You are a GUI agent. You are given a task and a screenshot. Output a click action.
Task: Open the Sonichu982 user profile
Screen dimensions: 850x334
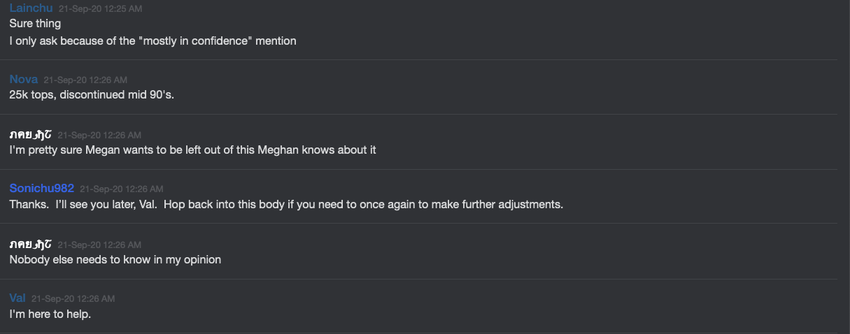coord(42,189)
